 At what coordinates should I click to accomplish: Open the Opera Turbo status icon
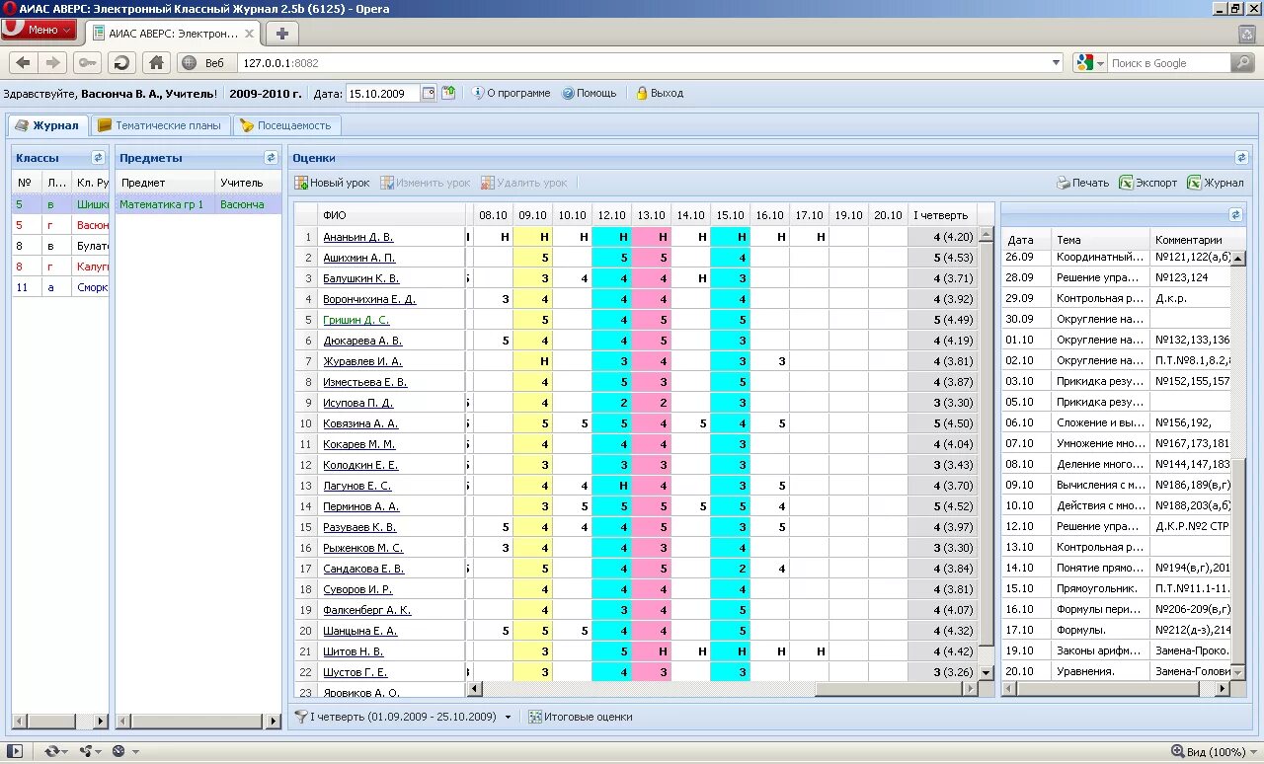click(123, 751)
